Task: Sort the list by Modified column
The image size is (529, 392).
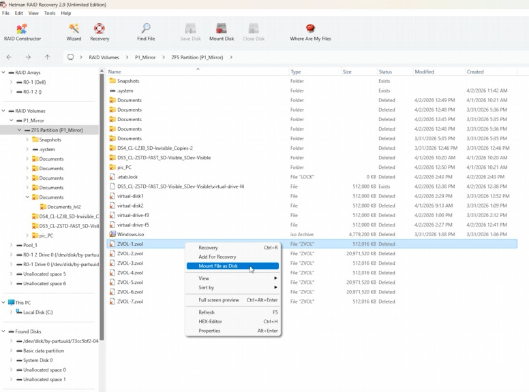Action: coord(439,71)
